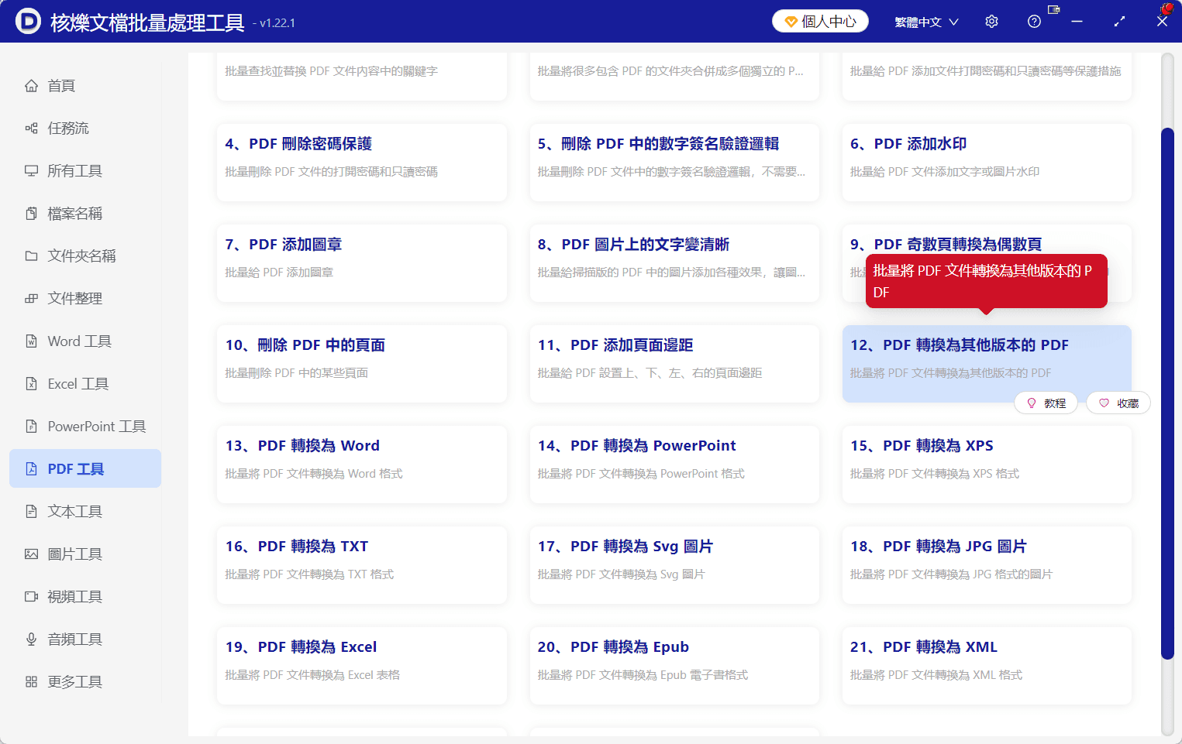
Task: Click the diamond icon in 個人中心 button
Action: point(791,22)
